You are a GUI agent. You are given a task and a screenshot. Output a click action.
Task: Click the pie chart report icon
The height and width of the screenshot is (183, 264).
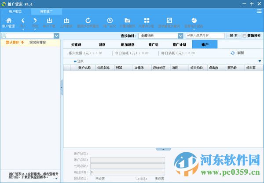(x=194, y=21)
